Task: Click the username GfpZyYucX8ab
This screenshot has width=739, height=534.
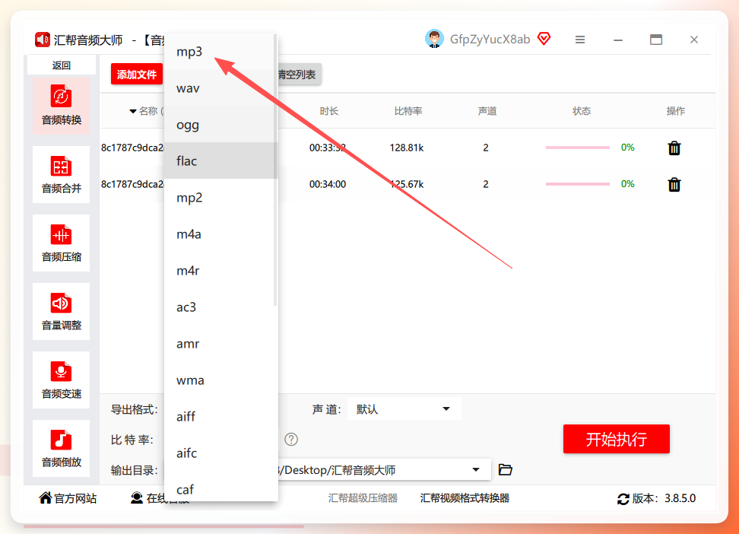Action: (x=490, y=39)
